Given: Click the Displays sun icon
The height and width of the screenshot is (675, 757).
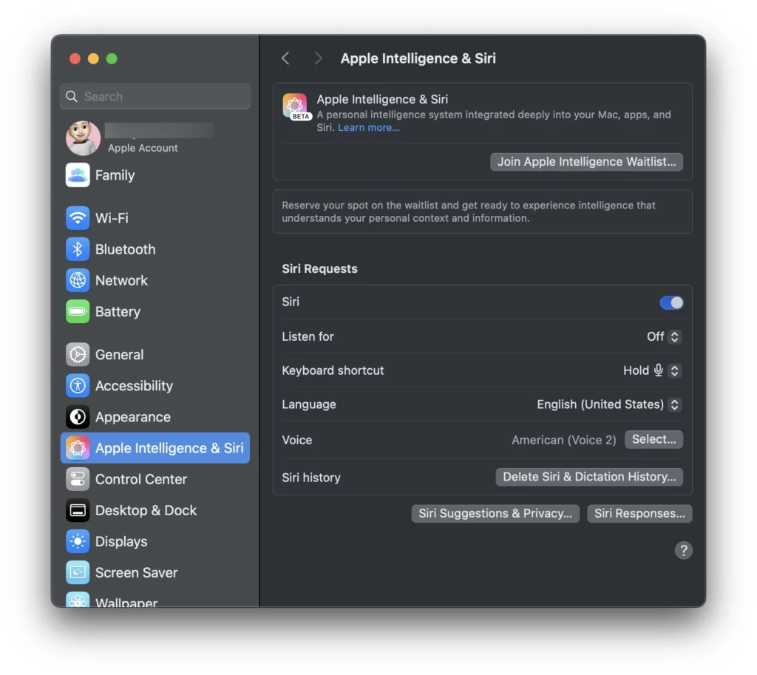Looking at the screenshot, I should [77, 541].
